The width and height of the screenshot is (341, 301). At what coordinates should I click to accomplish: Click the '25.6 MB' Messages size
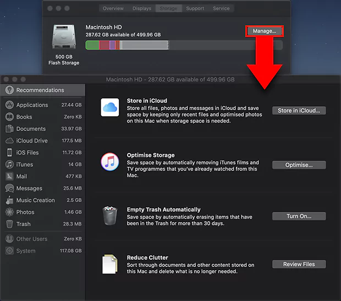coord(73,188)
